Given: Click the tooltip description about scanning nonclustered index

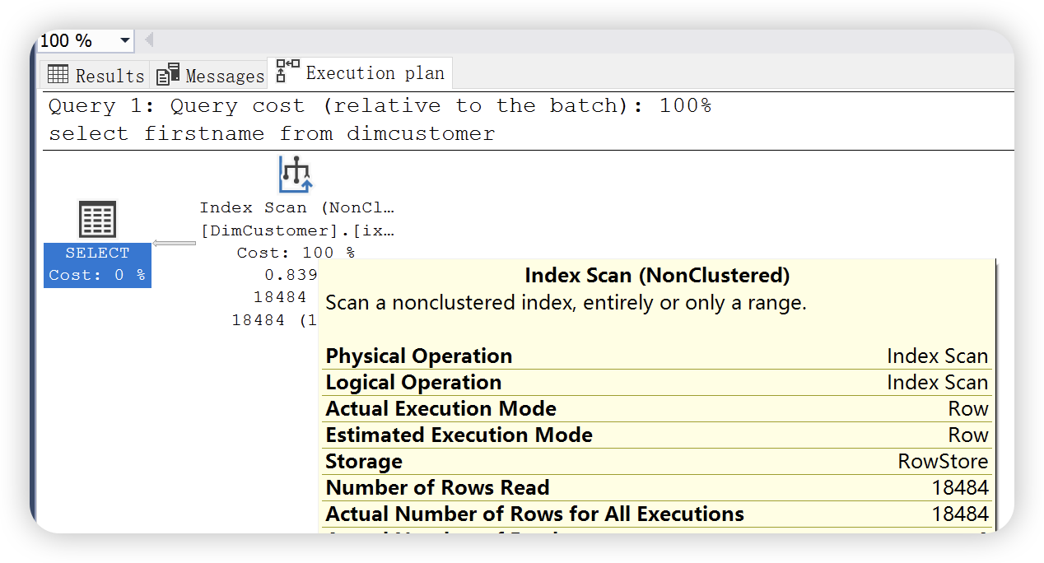Looking at the screenshot, I should (566, 303).
